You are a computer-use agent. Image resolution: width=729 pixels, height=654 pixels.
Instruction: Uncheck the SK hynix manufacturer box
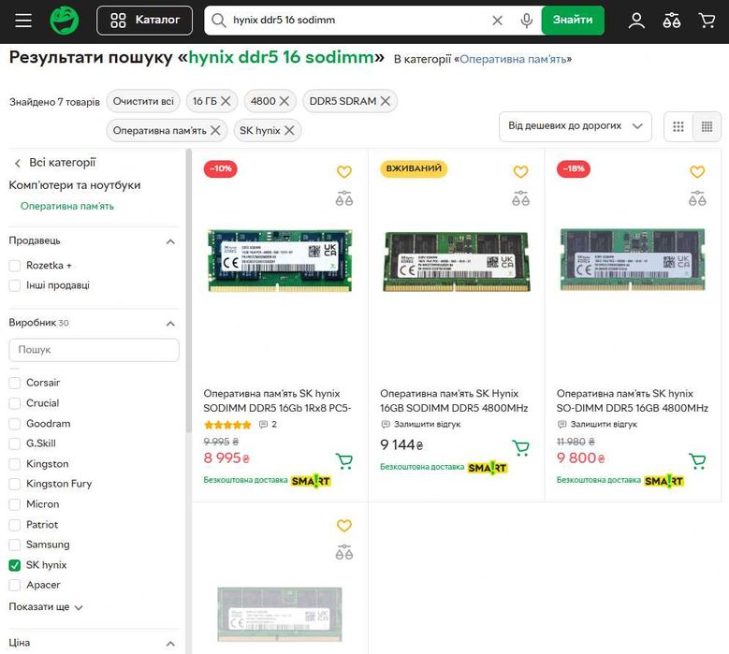point(15,565)
